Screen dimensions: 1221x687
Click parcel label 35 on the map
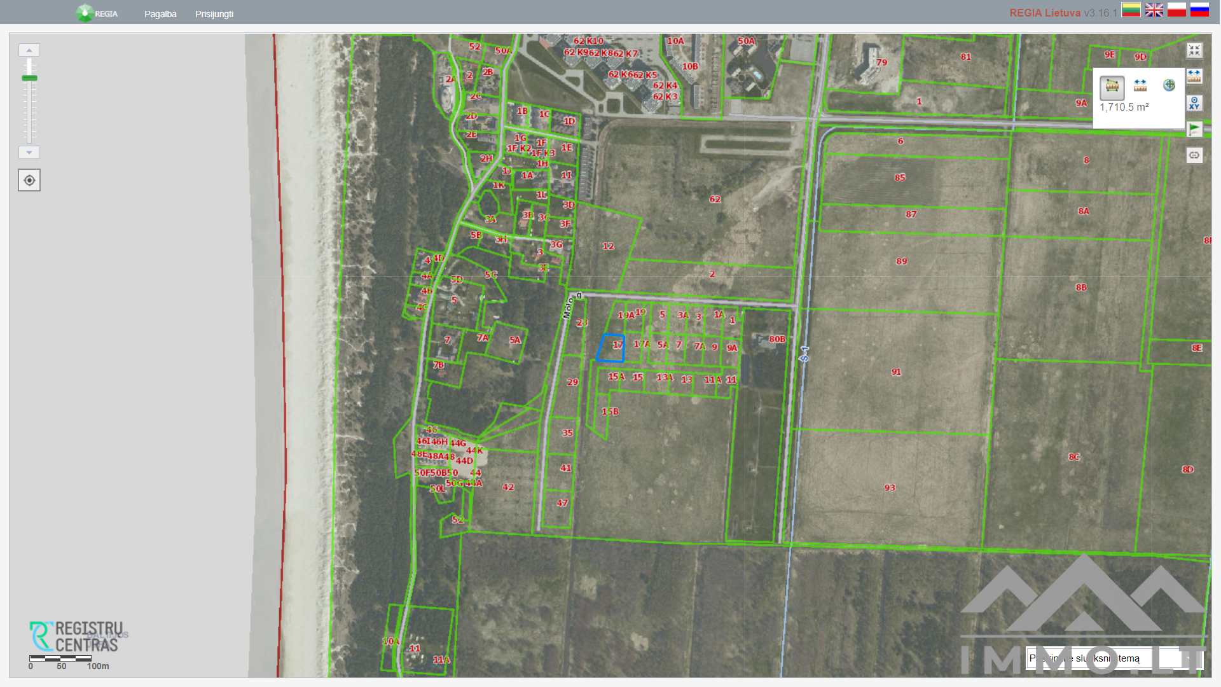pos(568,433)
